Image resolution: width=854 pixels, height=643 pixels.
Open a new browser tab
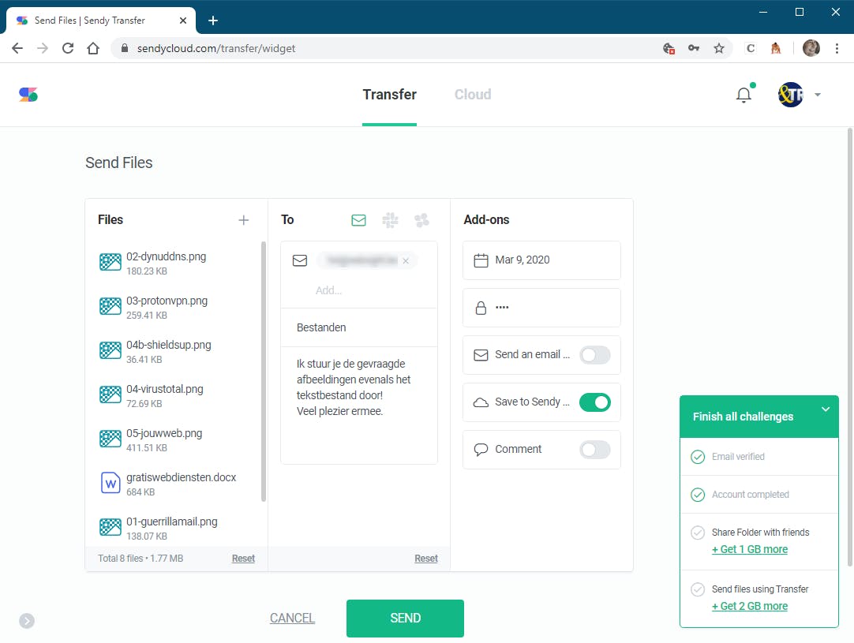click(213, 21)
